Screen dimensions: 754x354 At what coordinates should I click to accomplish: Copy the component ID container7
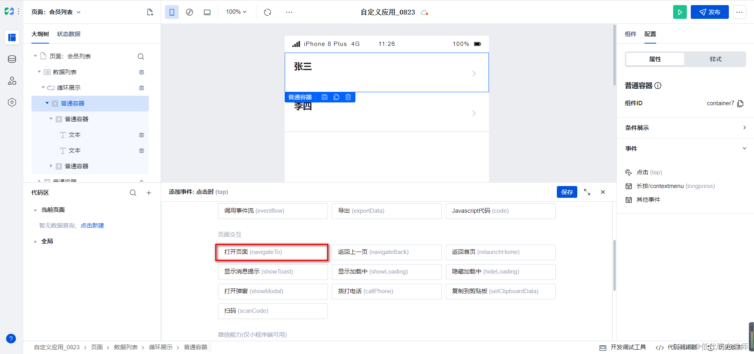(741, 103)
